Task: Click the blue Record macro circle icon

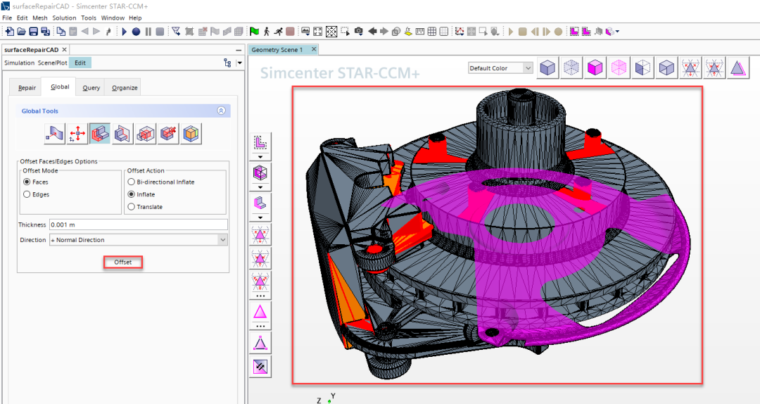Action: coord(137,32)
